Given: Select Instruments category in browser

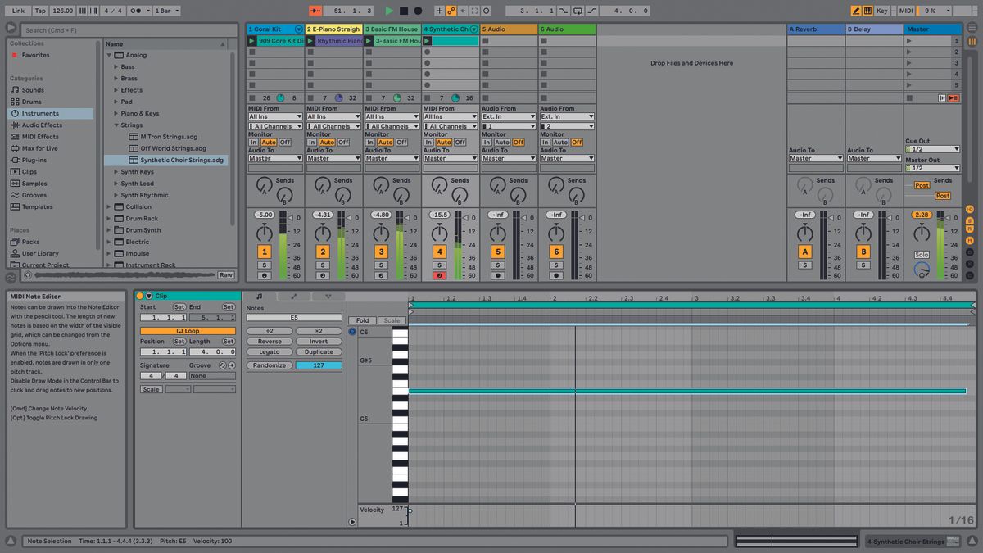Looking at the screenshot, I should [51, 113].
